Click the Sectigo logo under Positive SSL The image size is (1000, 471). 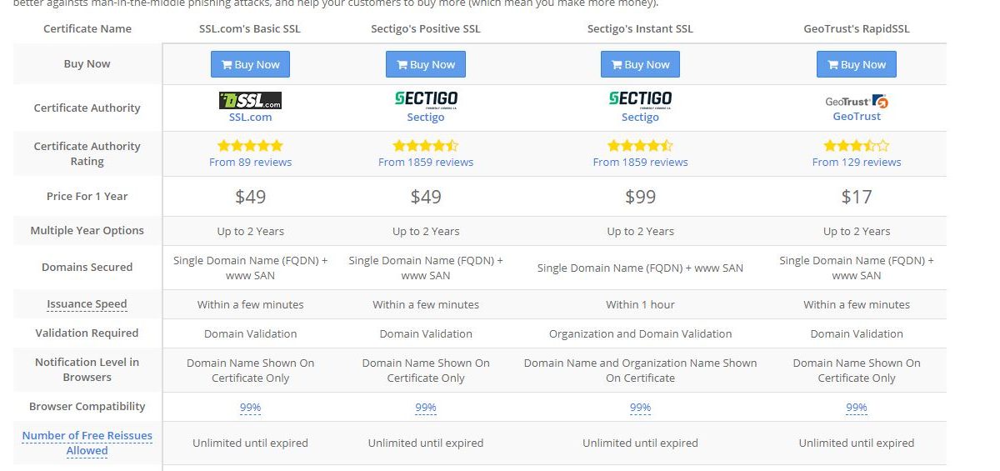pyautogui.click(x=426, y=99)
